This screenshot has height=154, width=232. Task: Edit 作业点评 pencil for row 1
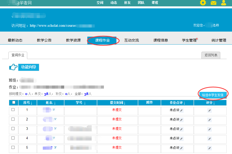(181, 110)
